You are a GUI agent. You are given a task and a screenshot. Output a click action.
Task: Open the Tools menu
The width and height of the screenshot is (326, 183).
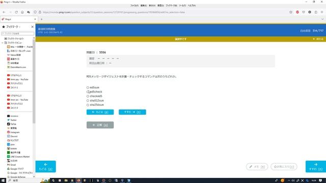point(182,6)
